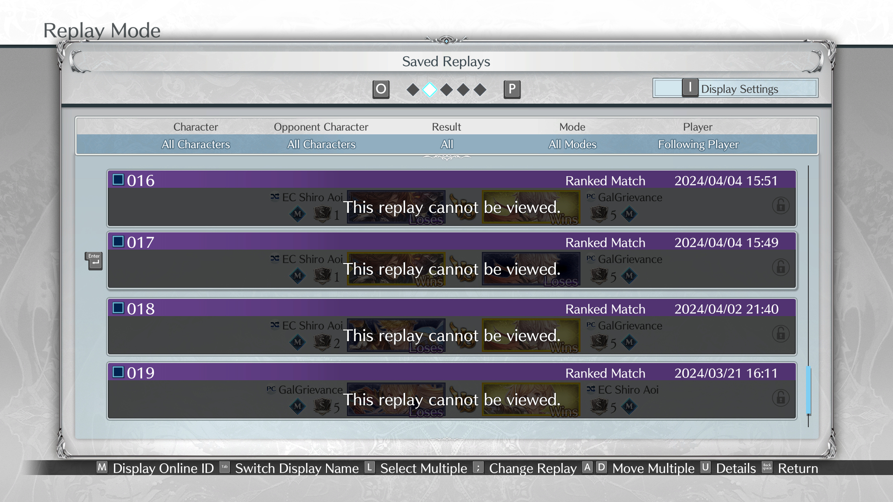Open the Mode filter All Modes
The height and width of the screenshot is (502, 893).
click(x=572, y=145)
